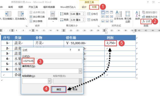Click Convert to Text (转换为文本)
Viewport: 160px width, 96px height.
[x=150, y=17]
